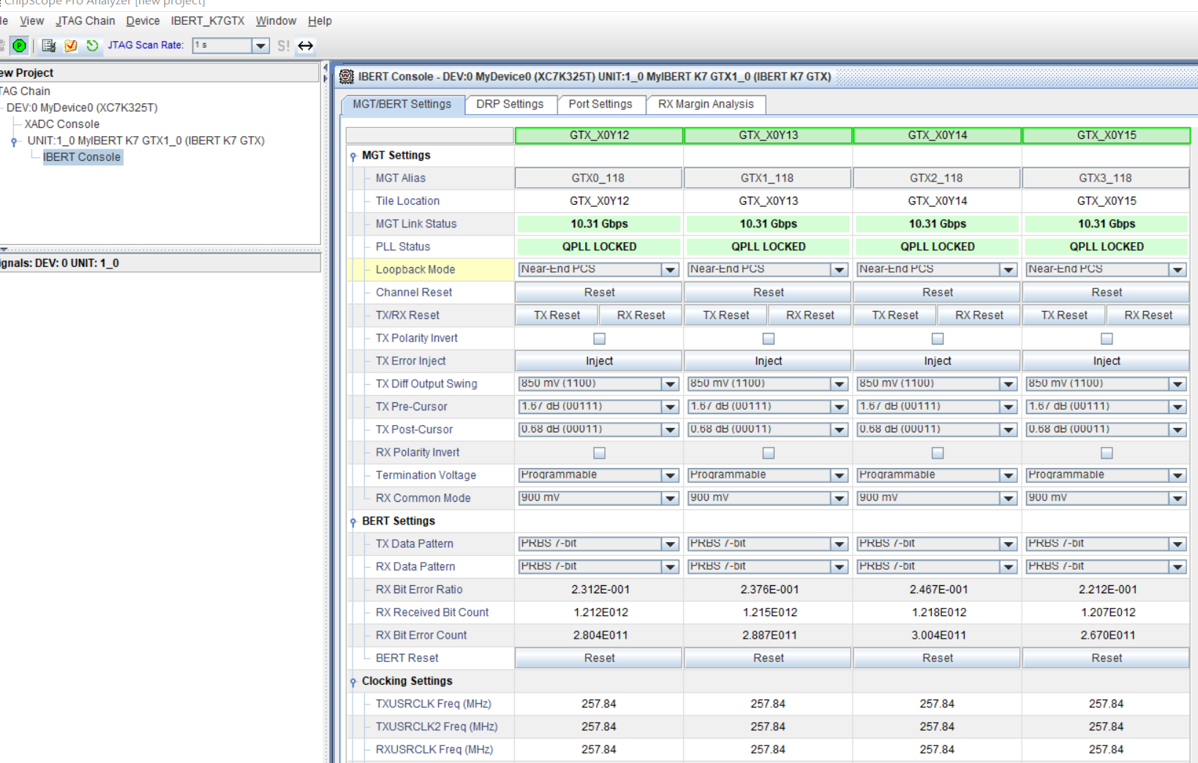Select DEV:0 MyDevice0 (XC7K325T) tree node
The image size is (1198, 763).
[x=82, y=108]
